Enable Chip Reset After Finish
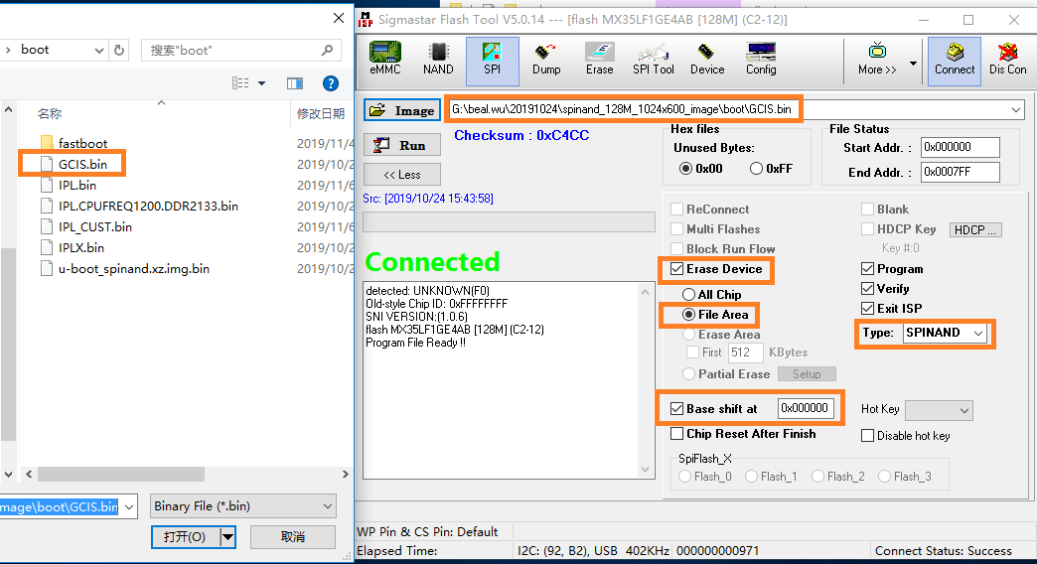Viewport: 1037px width, 564px height. [x=677, y=434]
